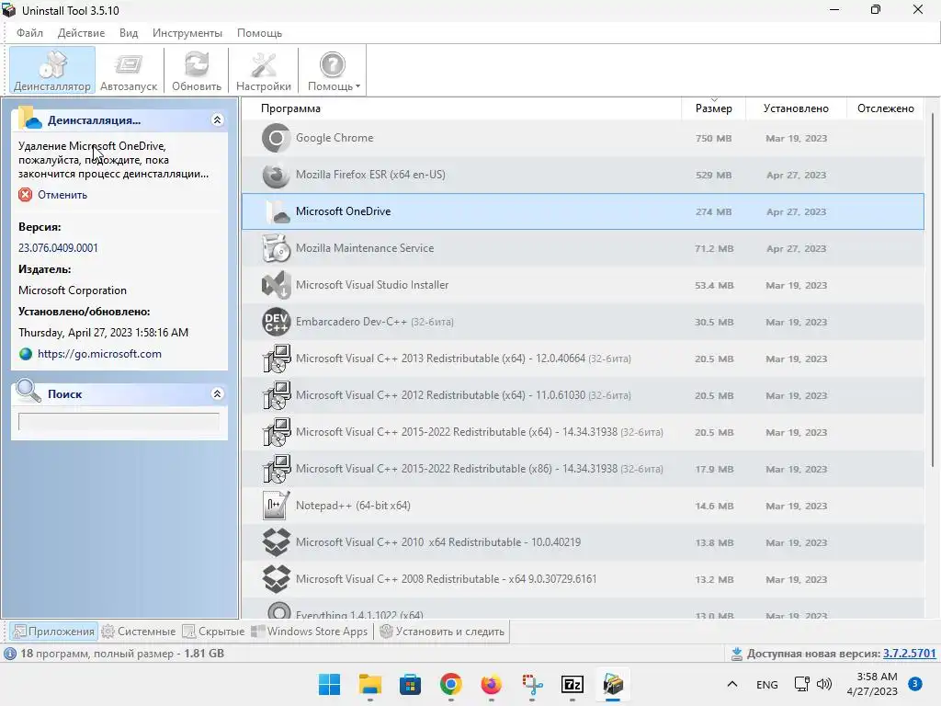
Task: Click the Visual C++ 2012 Redistributable icon
Action: (x=276, y=395)
